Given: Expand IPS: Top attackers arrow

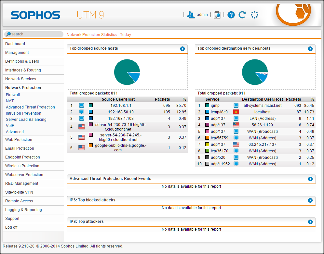Looking at the screenshot, I should click(x=310, y=222).
